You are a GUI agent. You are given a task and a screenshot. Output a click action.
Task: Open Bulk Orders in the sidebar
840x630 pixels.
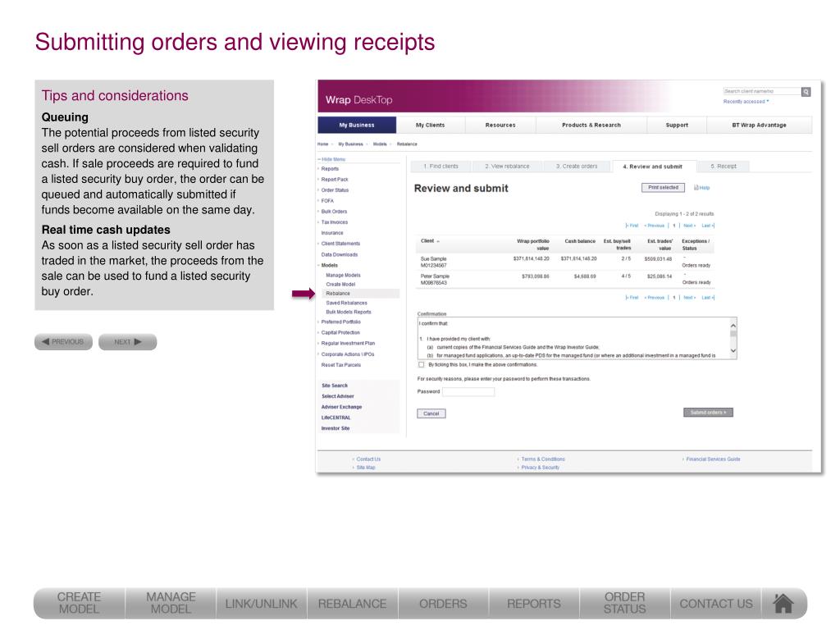(x=335, y=212)
